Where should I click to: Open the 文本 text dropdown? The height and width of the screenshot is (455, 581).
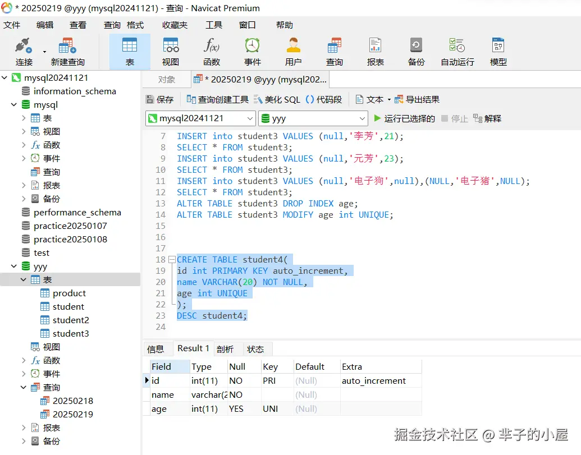click(373, 100)
